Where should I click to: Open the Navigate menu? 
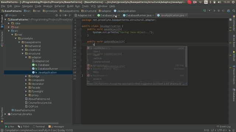coord(27,6)
